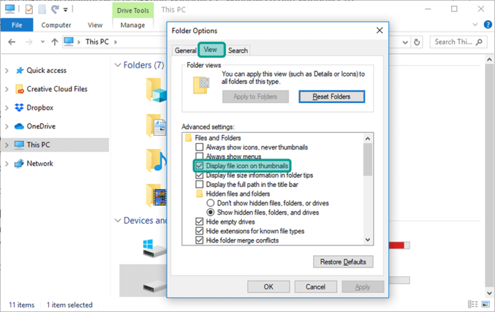Collapse the Folders (7) group
This screenshot has height=312, width=495.
tap(118, 65)
